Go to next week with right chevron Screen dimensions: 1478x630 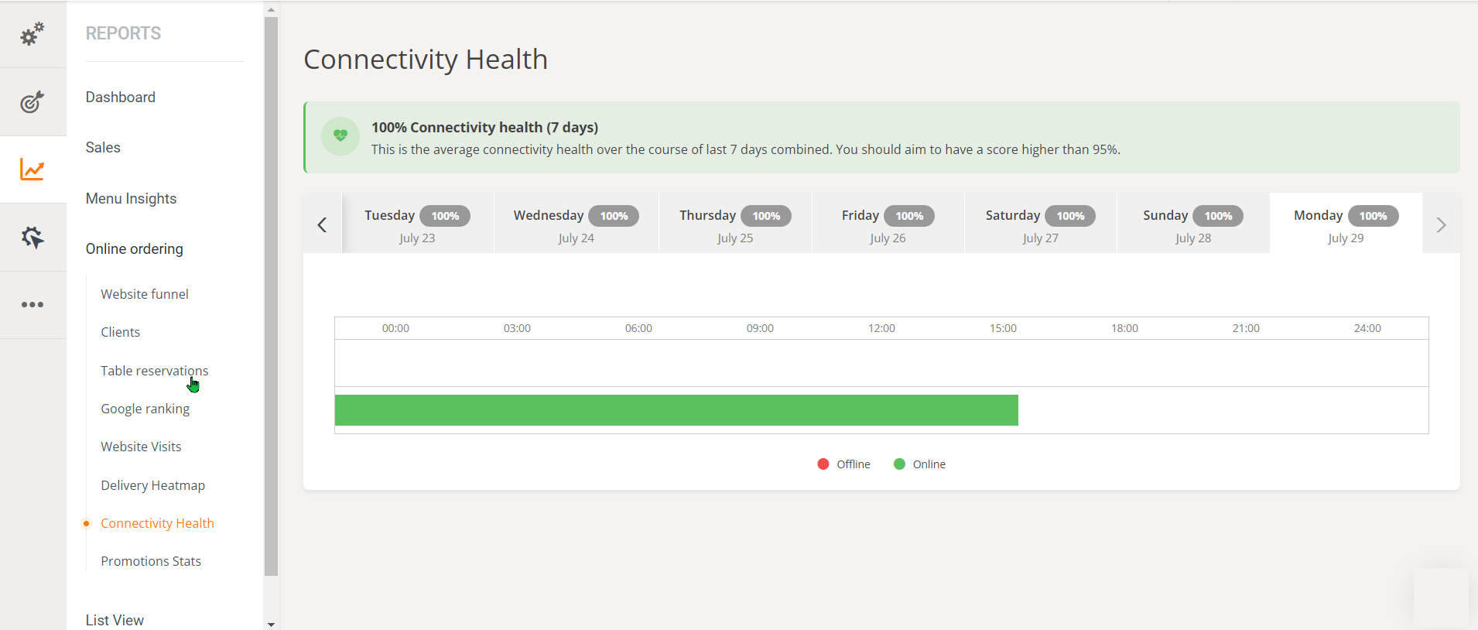[x=1441, y=225]
